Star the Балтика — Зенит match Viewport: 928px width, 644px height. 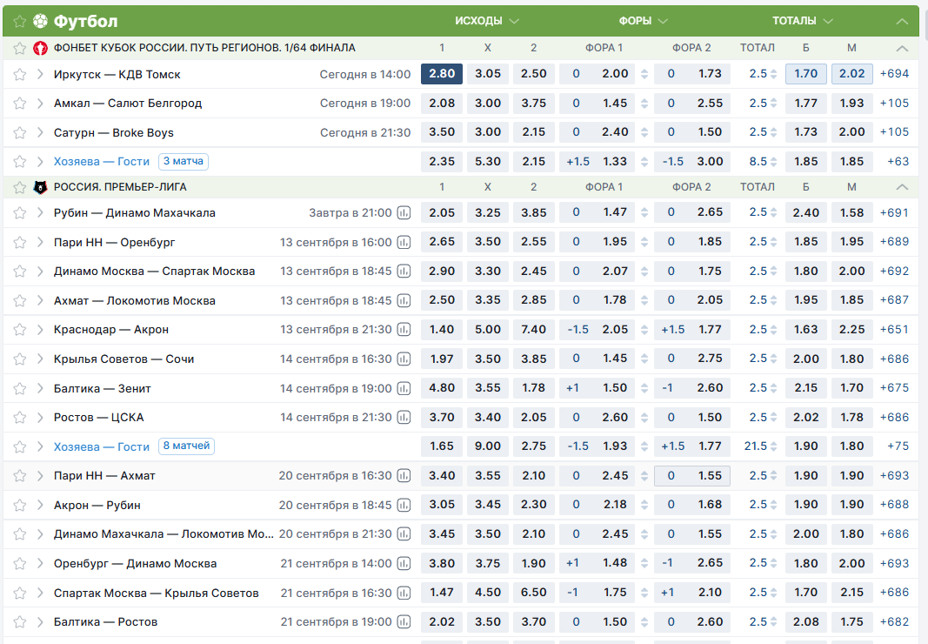(19, 388)
